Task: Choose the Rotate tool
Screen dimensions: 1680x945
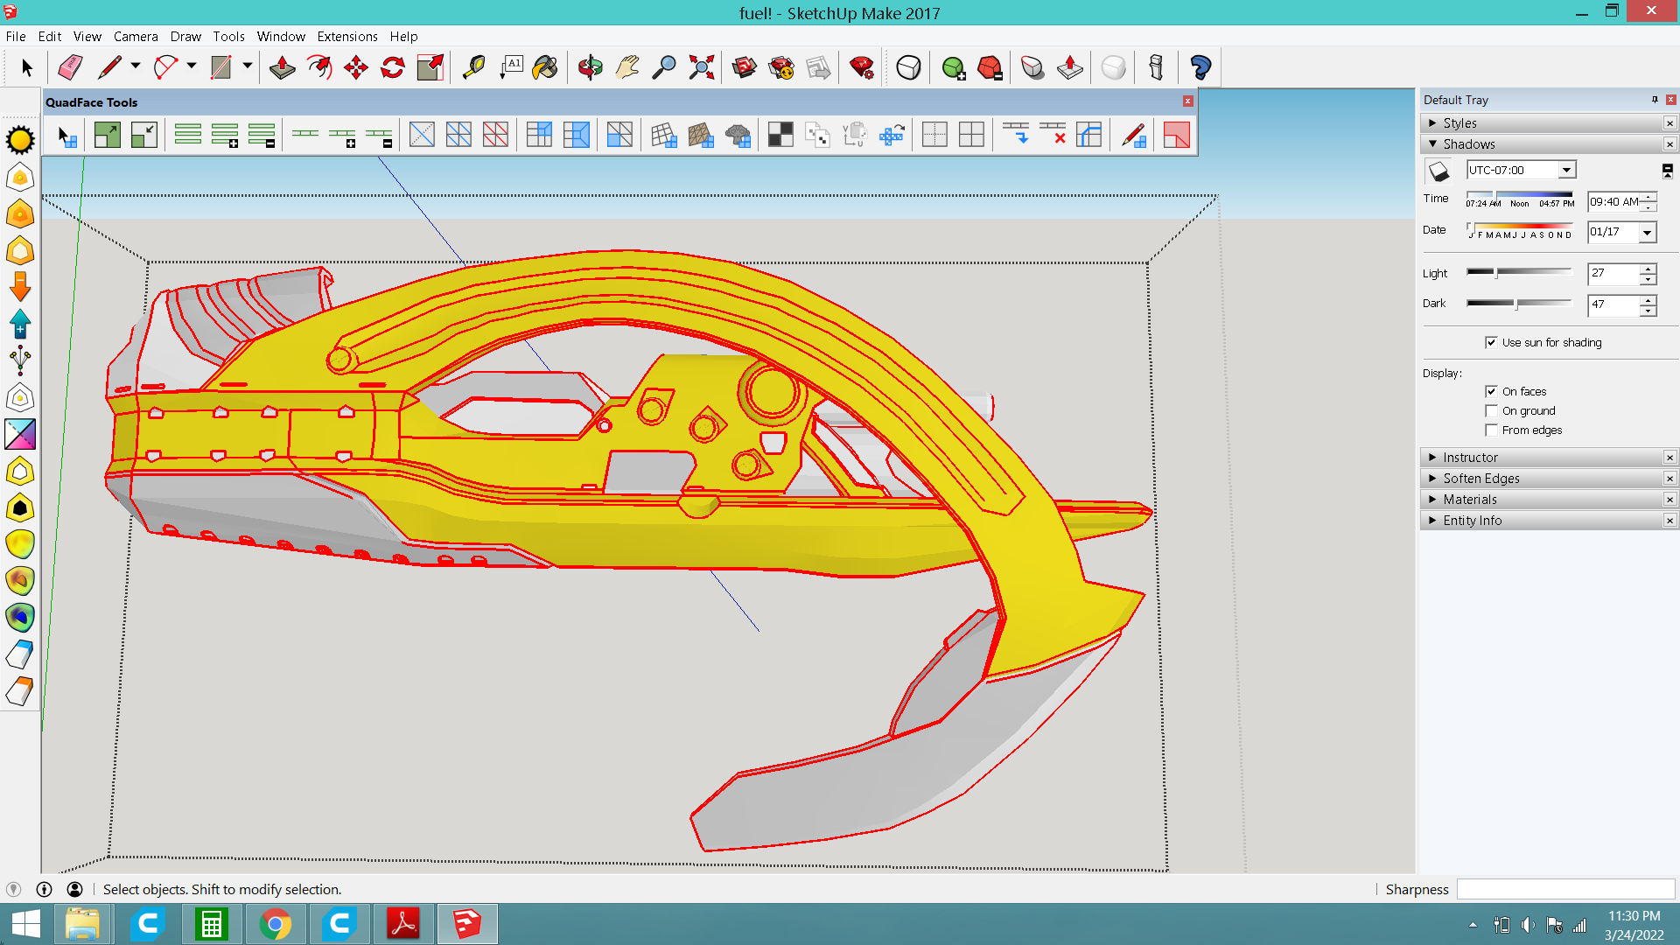Action: click(393, 67)
